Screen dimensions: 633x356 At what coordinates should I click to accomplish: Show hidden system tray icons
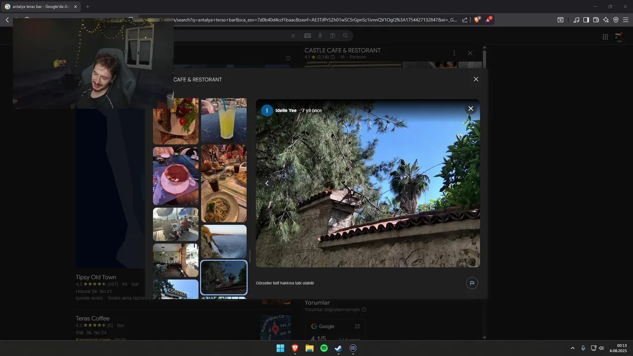(x=573, y=348)
